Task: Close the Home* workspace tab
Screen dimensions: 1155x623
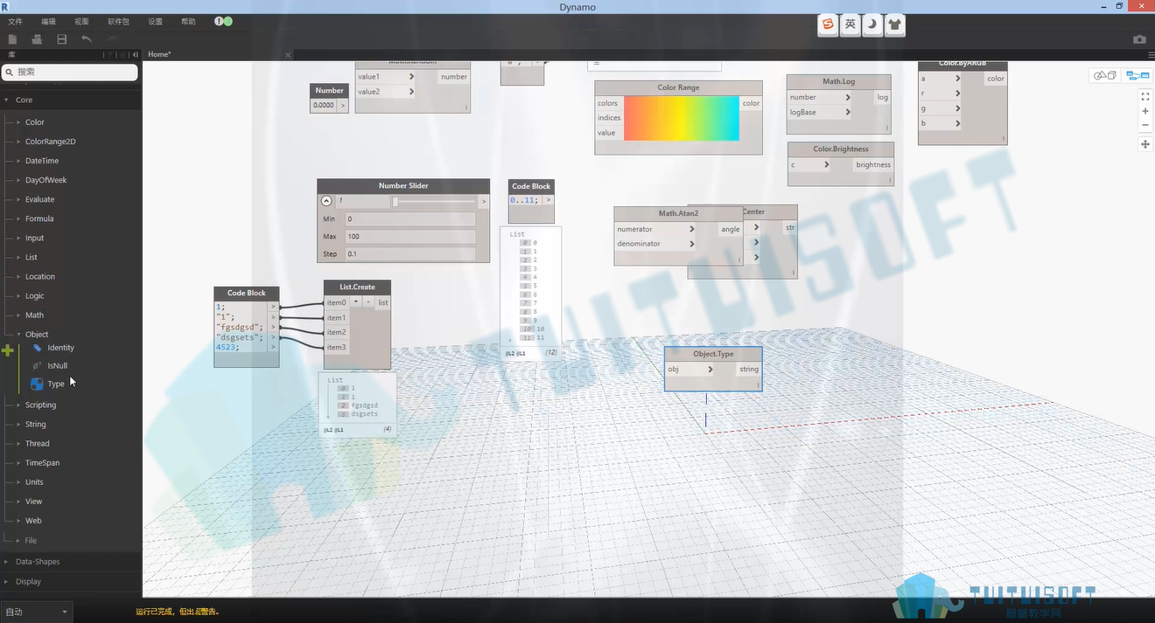Action: 288,55
